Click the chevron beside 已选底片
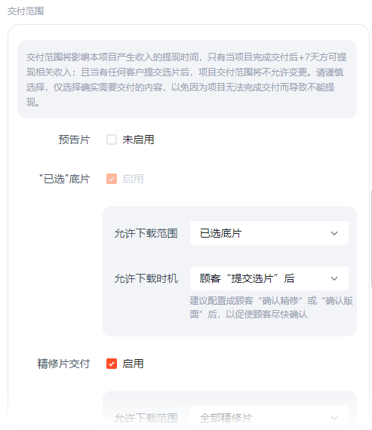 pos(334,233)
